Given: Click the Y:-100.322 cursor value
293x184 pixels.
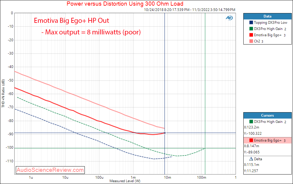Looking at the screenshot, I should (x=253, y=134).
